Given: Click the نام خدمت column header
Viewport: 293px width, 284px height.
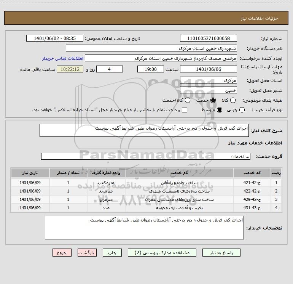Looking at the screenshot, I should click(x=179, y=173).
